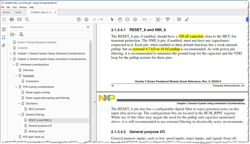Go to previous page arrow
Image resolution: width=250 pixels, height=144 pixels.
click(79, 19)
